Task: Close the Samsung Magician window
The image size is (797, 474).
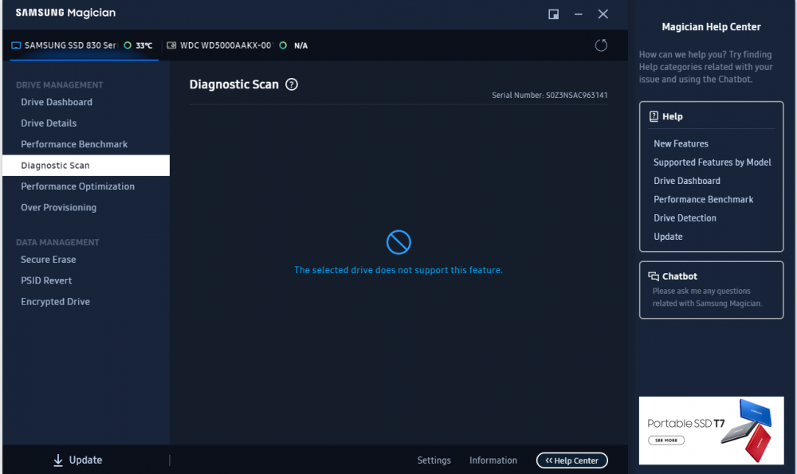Action: 603,14
